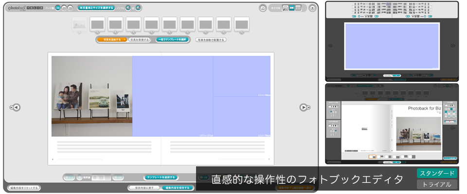Click the Photoback FOLIO logo
467x194 pixels.
(25, 8)
